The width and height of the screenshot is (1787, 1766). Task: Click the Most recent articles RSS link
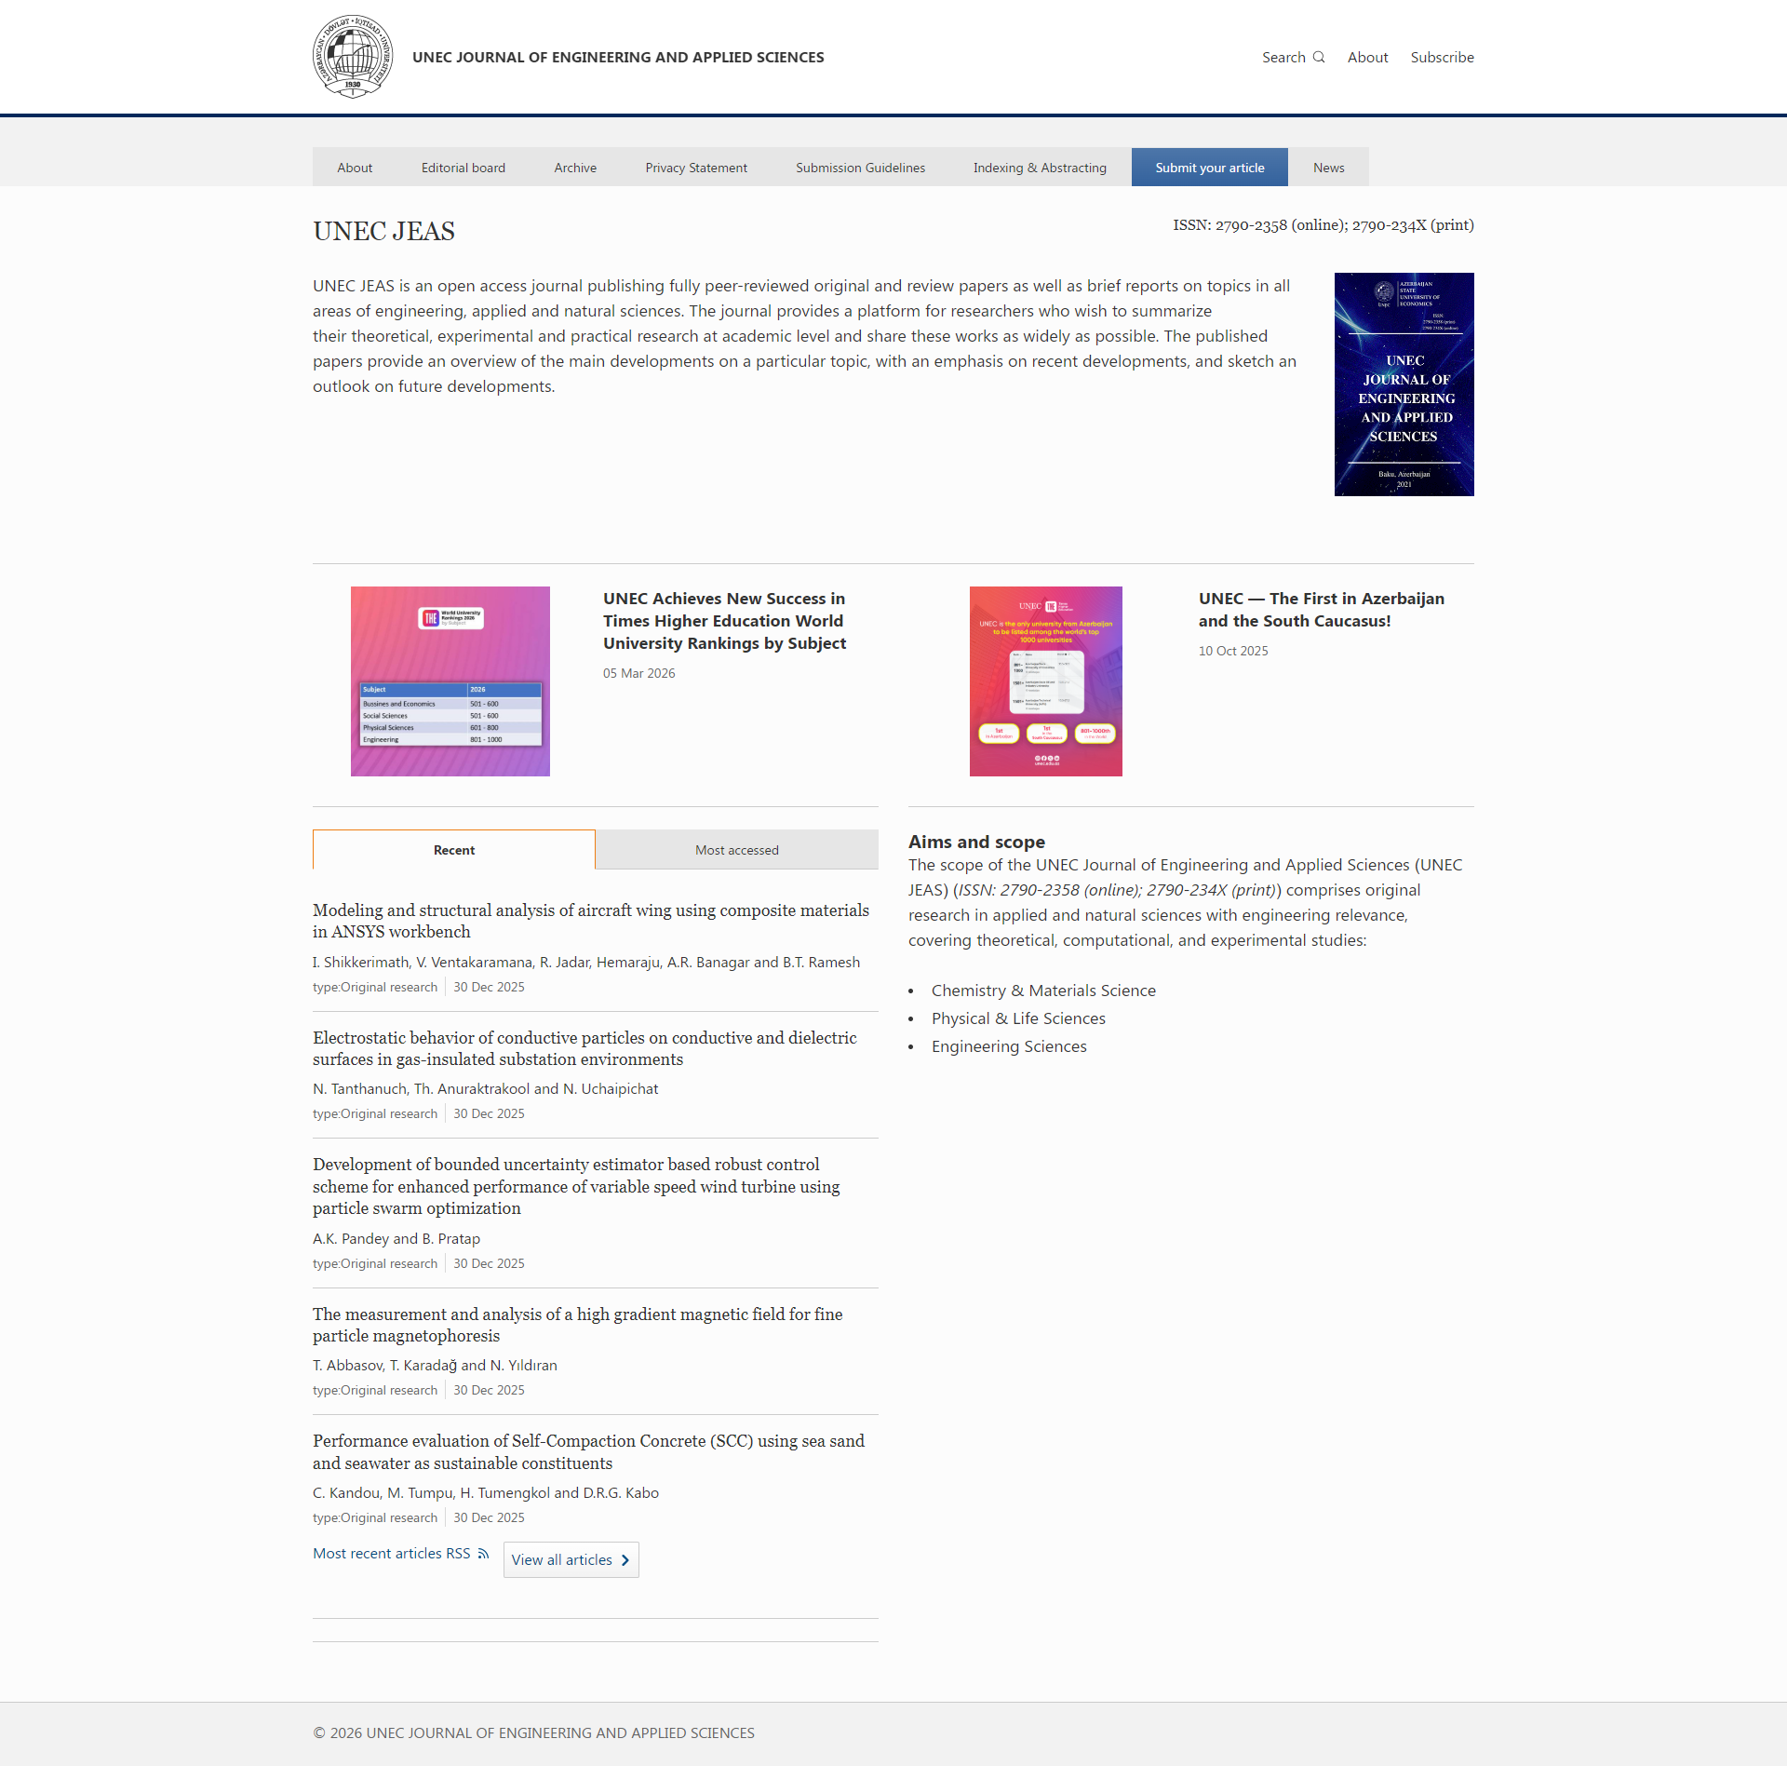(x=392, y=1554)
